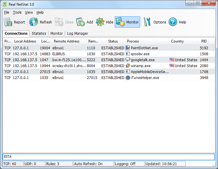
Task: Click the 'Options' toolbar label
Action: pos(160,22)
